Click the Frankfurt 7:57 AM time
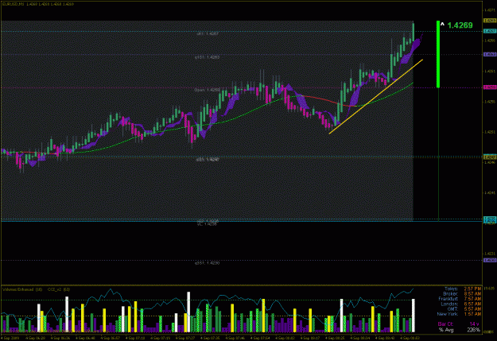 click(x=472, y=299)
